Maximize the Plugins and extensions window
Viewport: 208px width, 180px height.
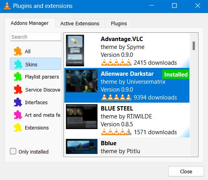point(174,6)
